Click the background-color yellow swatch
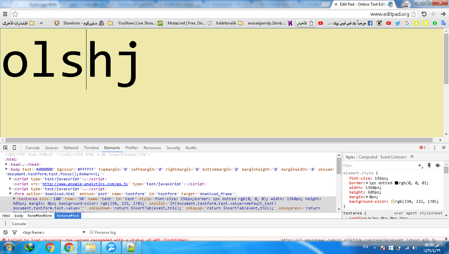 (393, 202)
